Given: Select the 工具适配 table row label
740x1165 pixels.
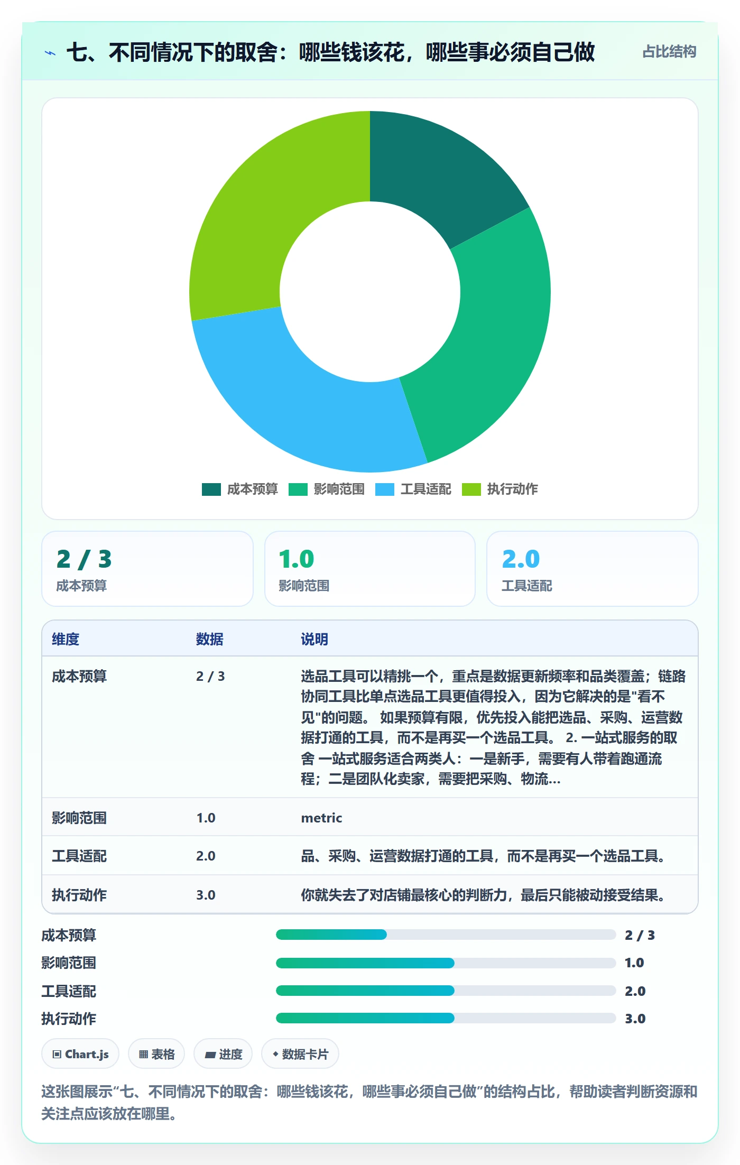Looking at the screenshot, I should point(79,856).
